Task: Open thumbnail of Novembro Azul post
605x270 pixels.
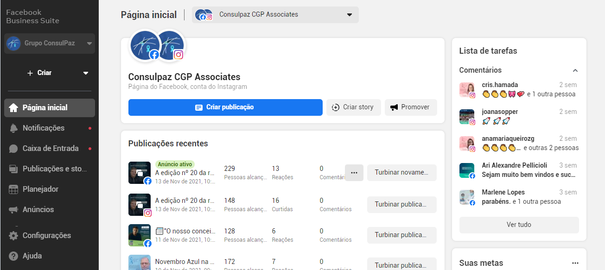Action: [140, 263]
